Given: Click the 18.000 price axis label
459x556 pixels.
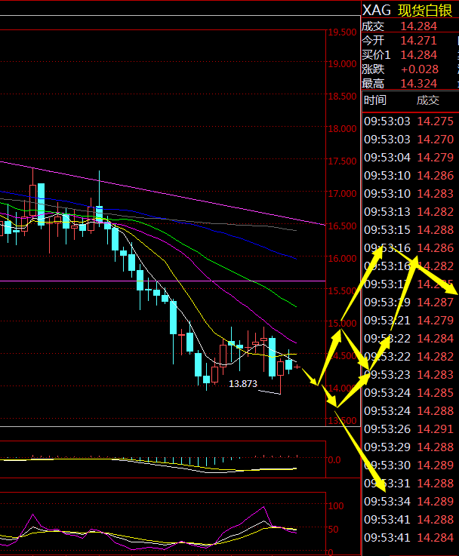Looking at the screenshot, I should (x=342, y=129).
